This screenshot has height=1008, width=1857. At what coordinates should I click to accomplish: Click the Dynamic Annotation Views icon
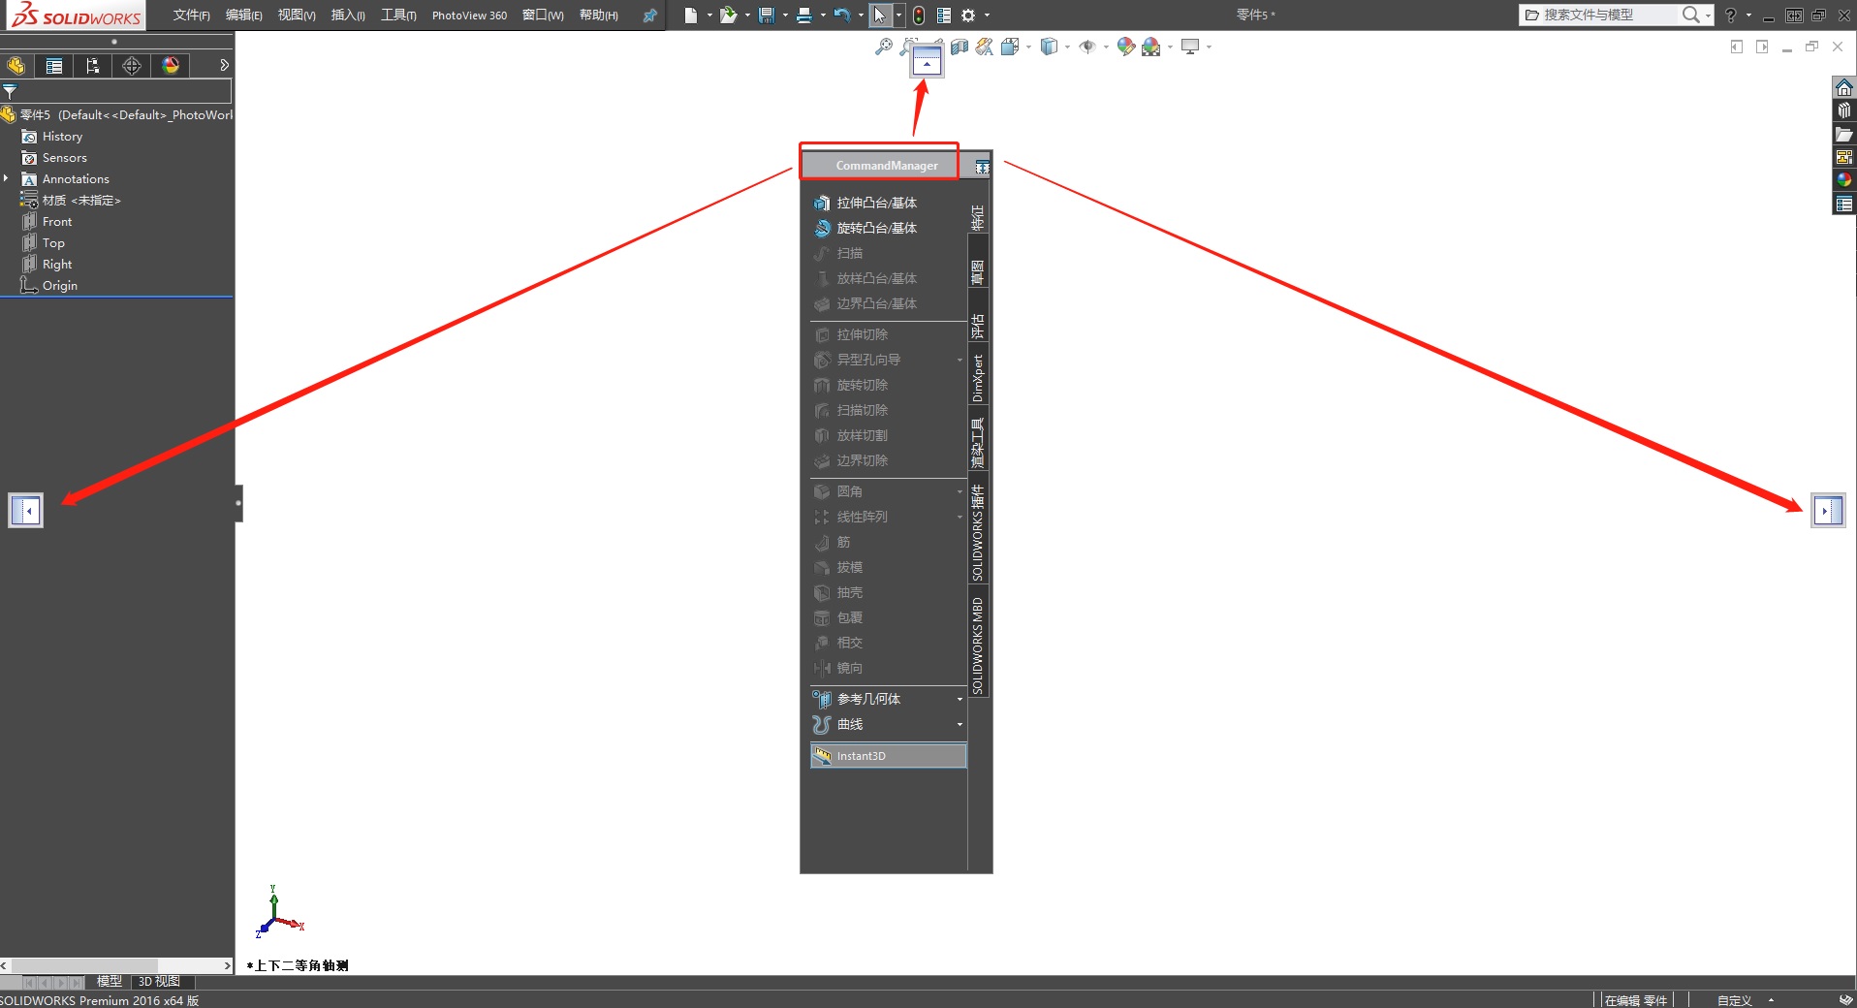985,47
